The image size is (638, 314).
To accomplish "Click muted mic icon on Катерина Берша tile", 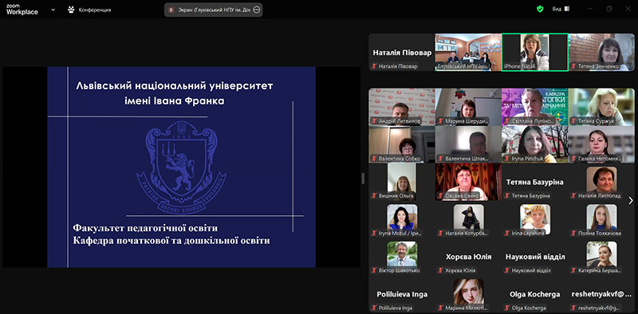I will click(573, 270).
